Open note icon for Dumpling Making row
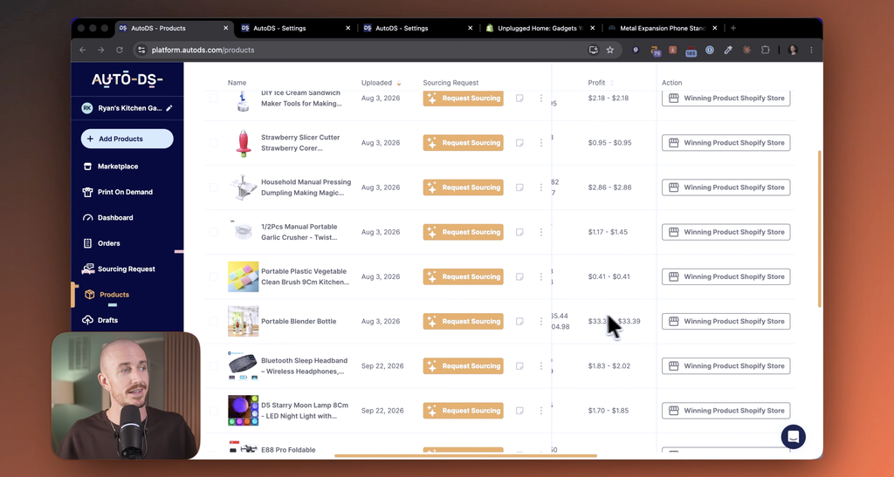The width and height of the screenshot is (894, 477). point(519,187)
